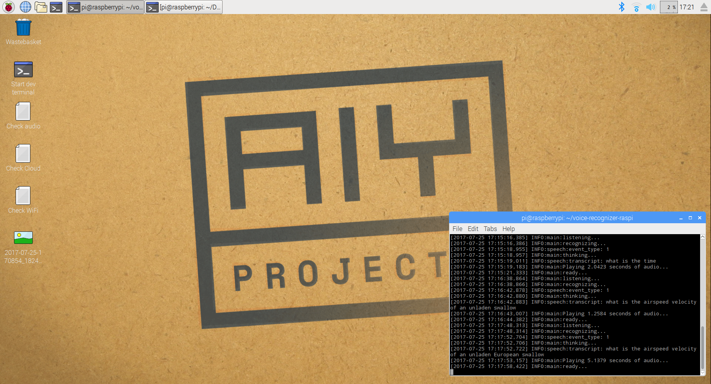Select the Check Cloud desktop script

tap(23, 154)
